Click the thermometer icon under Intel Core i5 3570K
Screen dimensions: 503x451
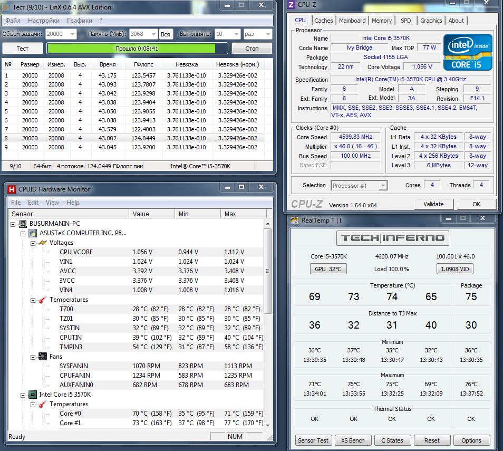pos(43,404)
